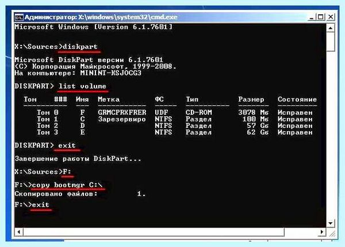Screen dimensions: 345x247
Task: Click the size value '3078 Мб'
Action: point(254,113)
